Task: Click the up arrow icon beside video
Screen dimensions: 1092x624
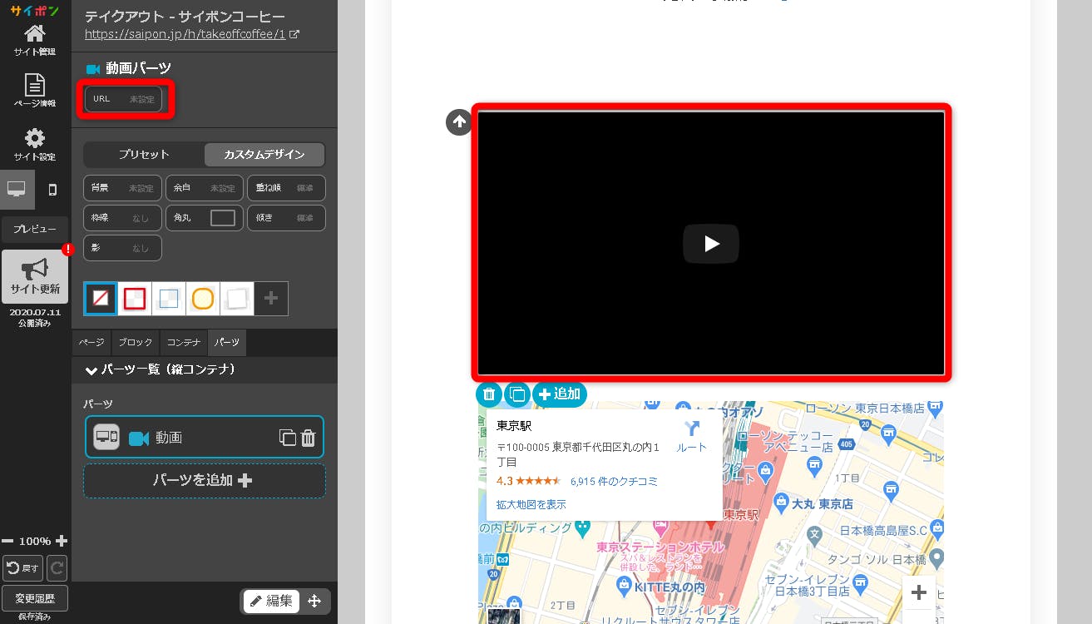Action: click(x=458, y=122)
